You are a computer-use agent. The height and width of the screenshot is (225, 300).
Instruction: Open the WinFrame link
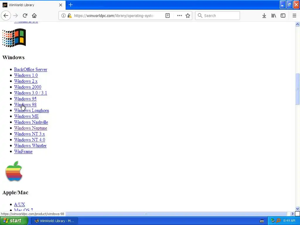23,151
